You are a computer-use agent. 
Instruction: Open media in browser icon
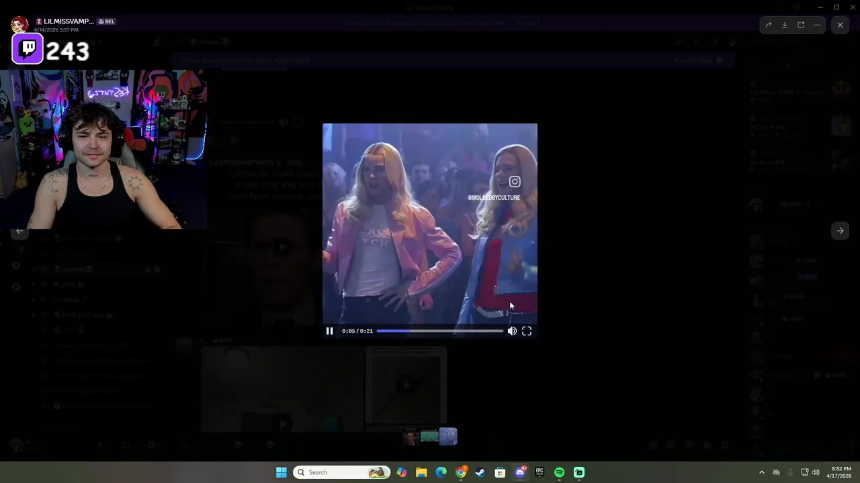pos(801,25)
